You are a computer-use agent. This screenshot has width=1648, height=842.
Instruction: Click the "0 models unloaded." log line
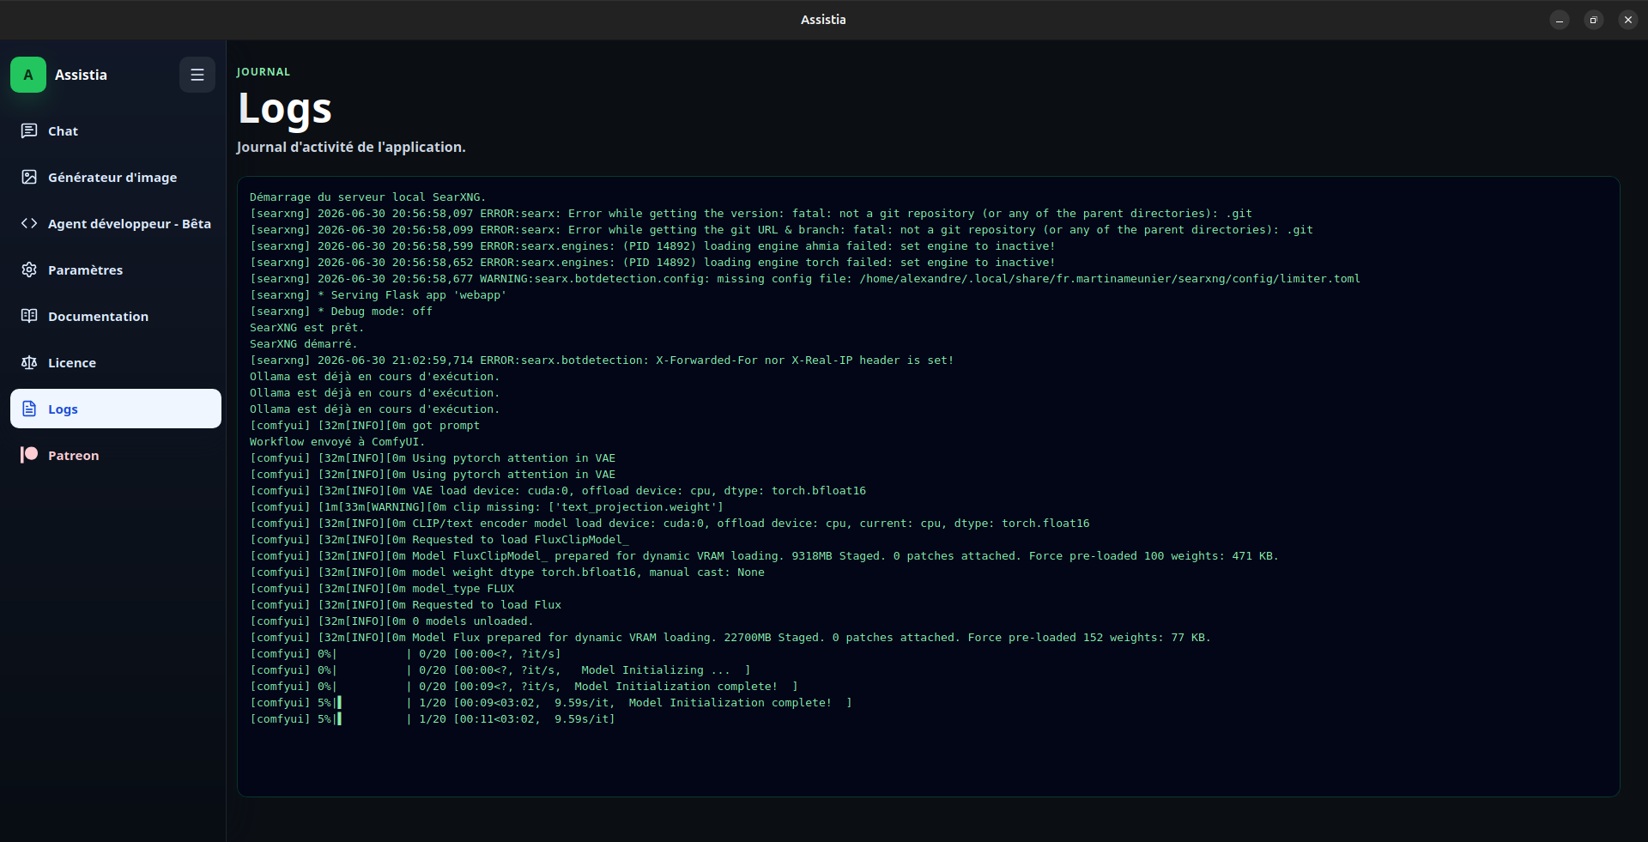[391, 621]
